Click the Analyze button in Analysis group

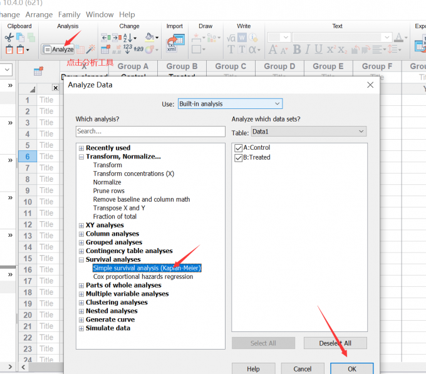pyautogui.click(x=58, y=49)
